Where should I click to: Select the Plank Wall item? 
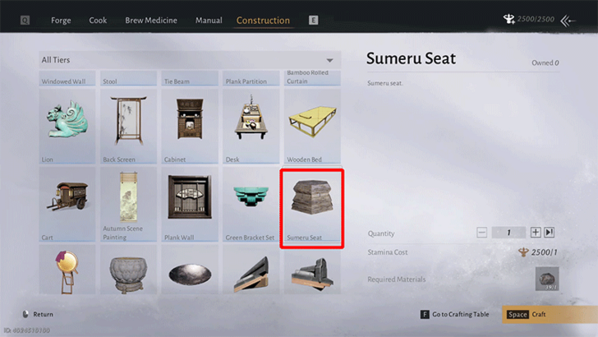pos(190,204)
